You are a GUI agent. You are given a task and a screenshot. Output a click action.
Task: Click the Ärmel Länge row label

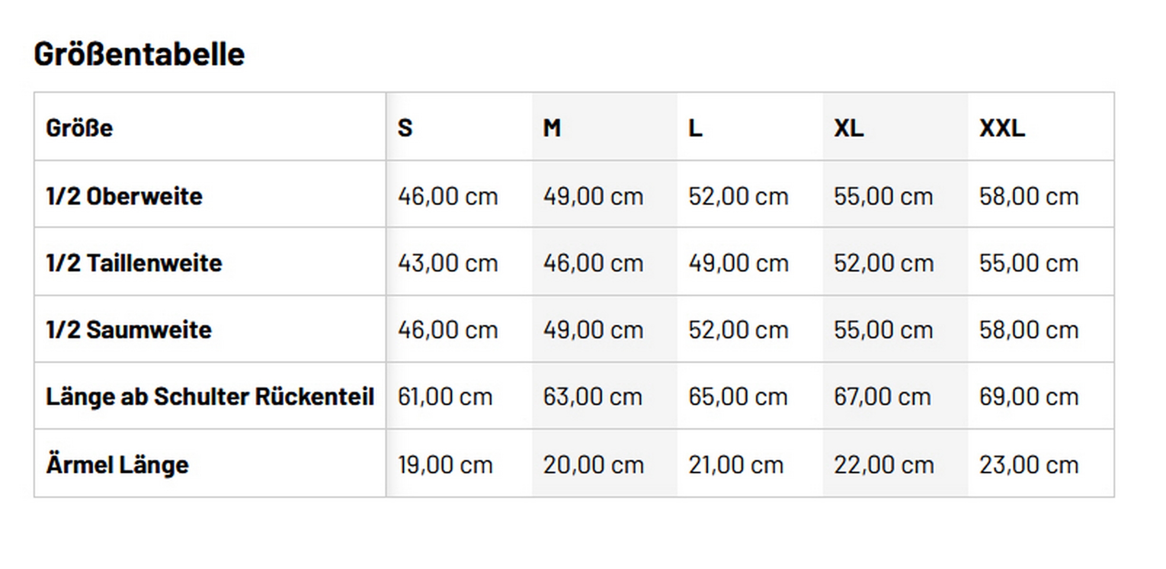point(117,465)
